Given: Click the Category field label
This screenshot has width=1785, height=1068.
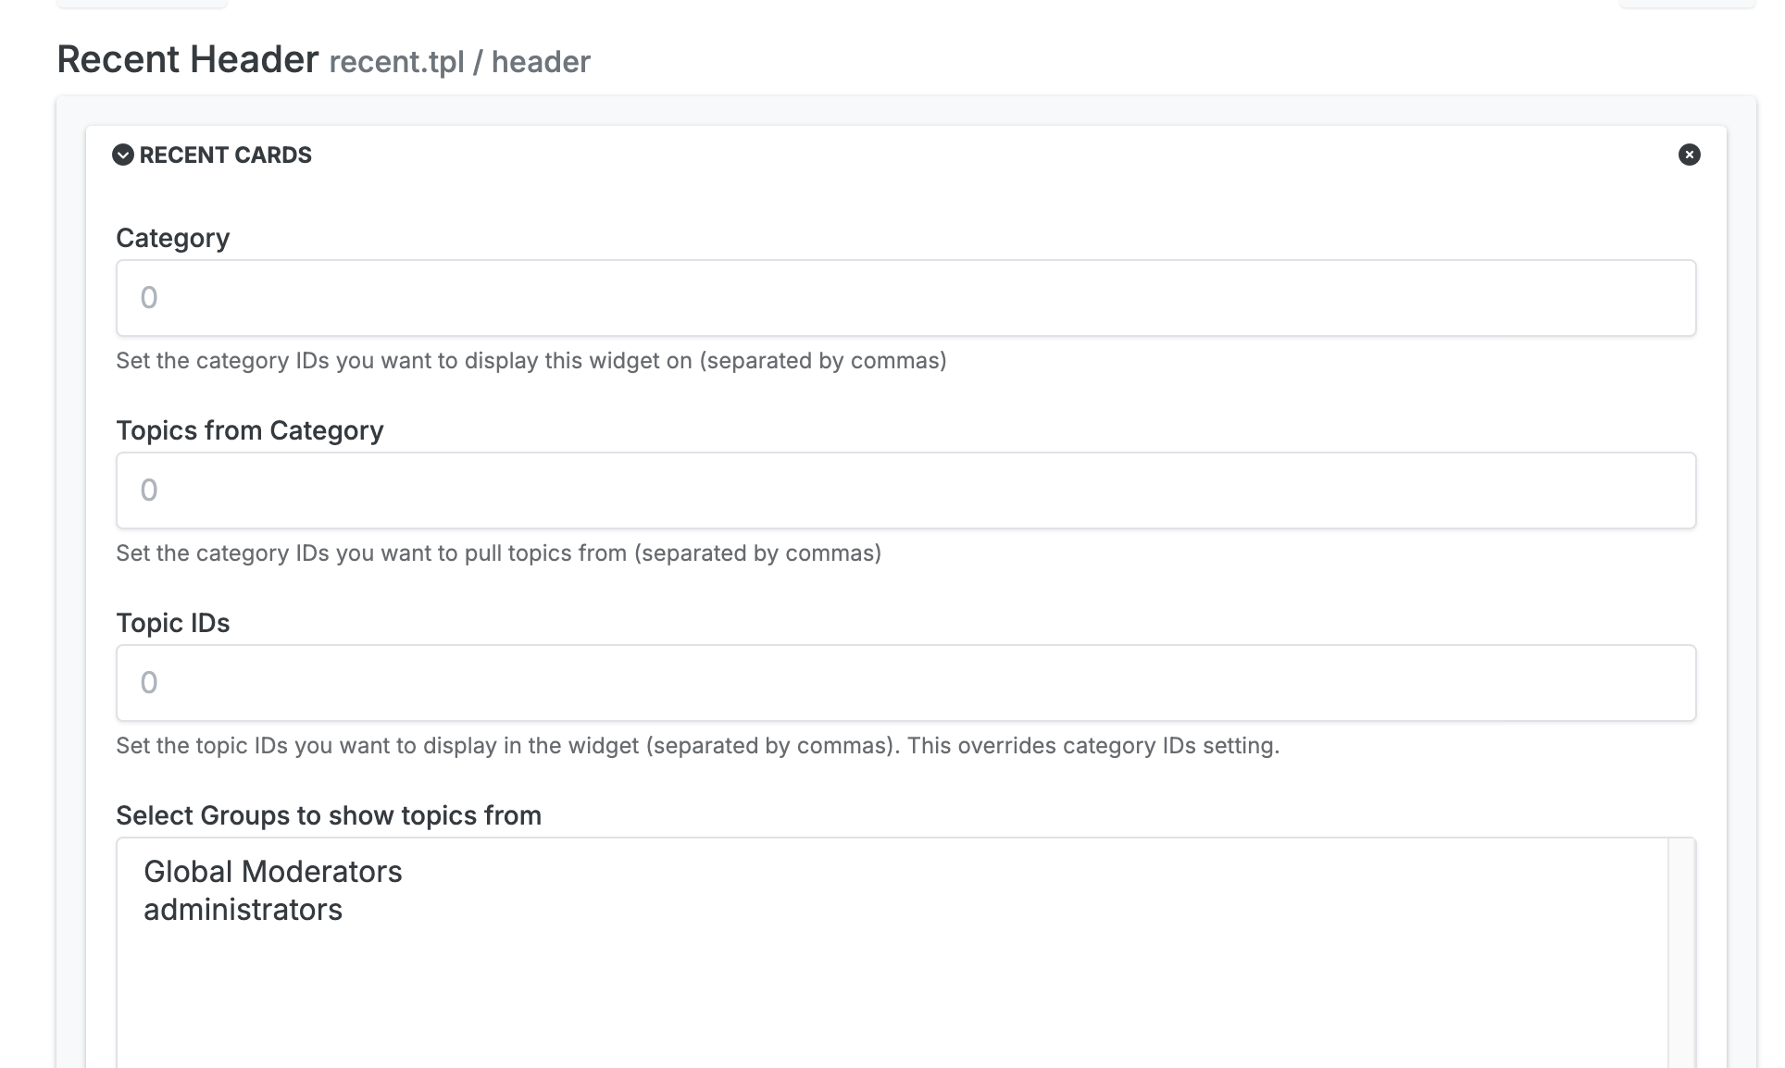Looking at the screenshot, I should 173,238.
